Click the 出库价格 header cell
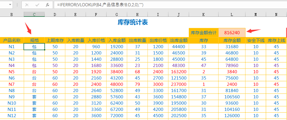 point(158,40)
